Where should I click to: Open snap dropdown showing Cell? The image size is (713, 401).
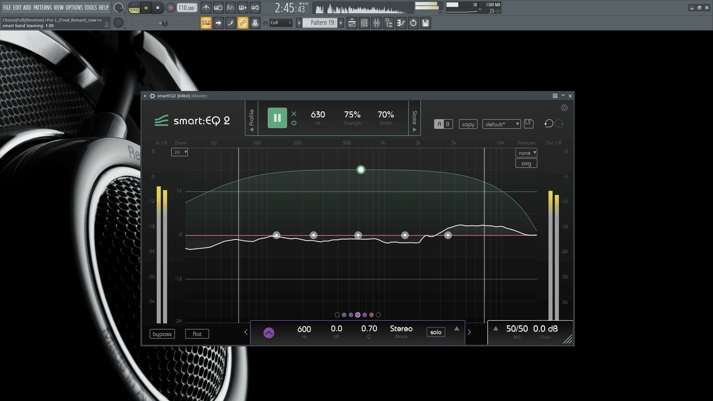(x=281, y=23)
